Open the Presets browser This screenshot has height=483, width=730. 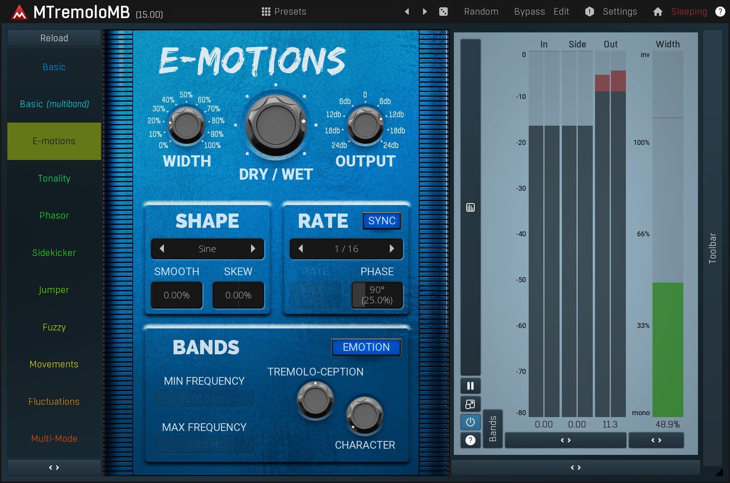click(284, 12)
